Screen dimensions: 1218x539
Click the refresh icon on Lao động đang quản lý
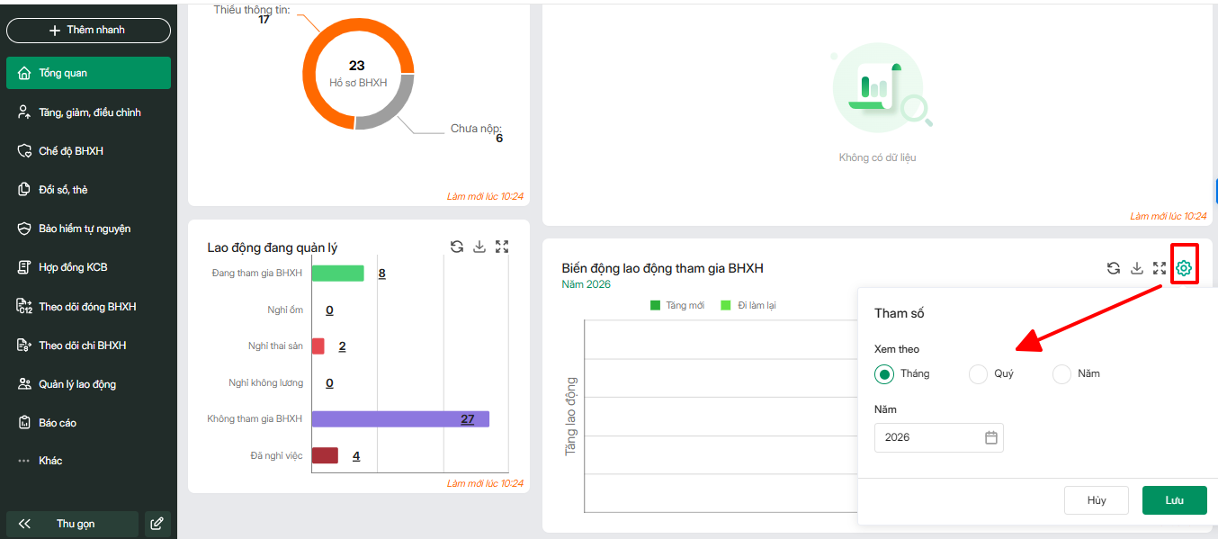(x=457, y=247)
